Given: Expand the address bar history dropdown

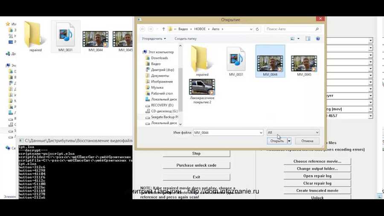Looking at the screenshot, I should (251, 29).
